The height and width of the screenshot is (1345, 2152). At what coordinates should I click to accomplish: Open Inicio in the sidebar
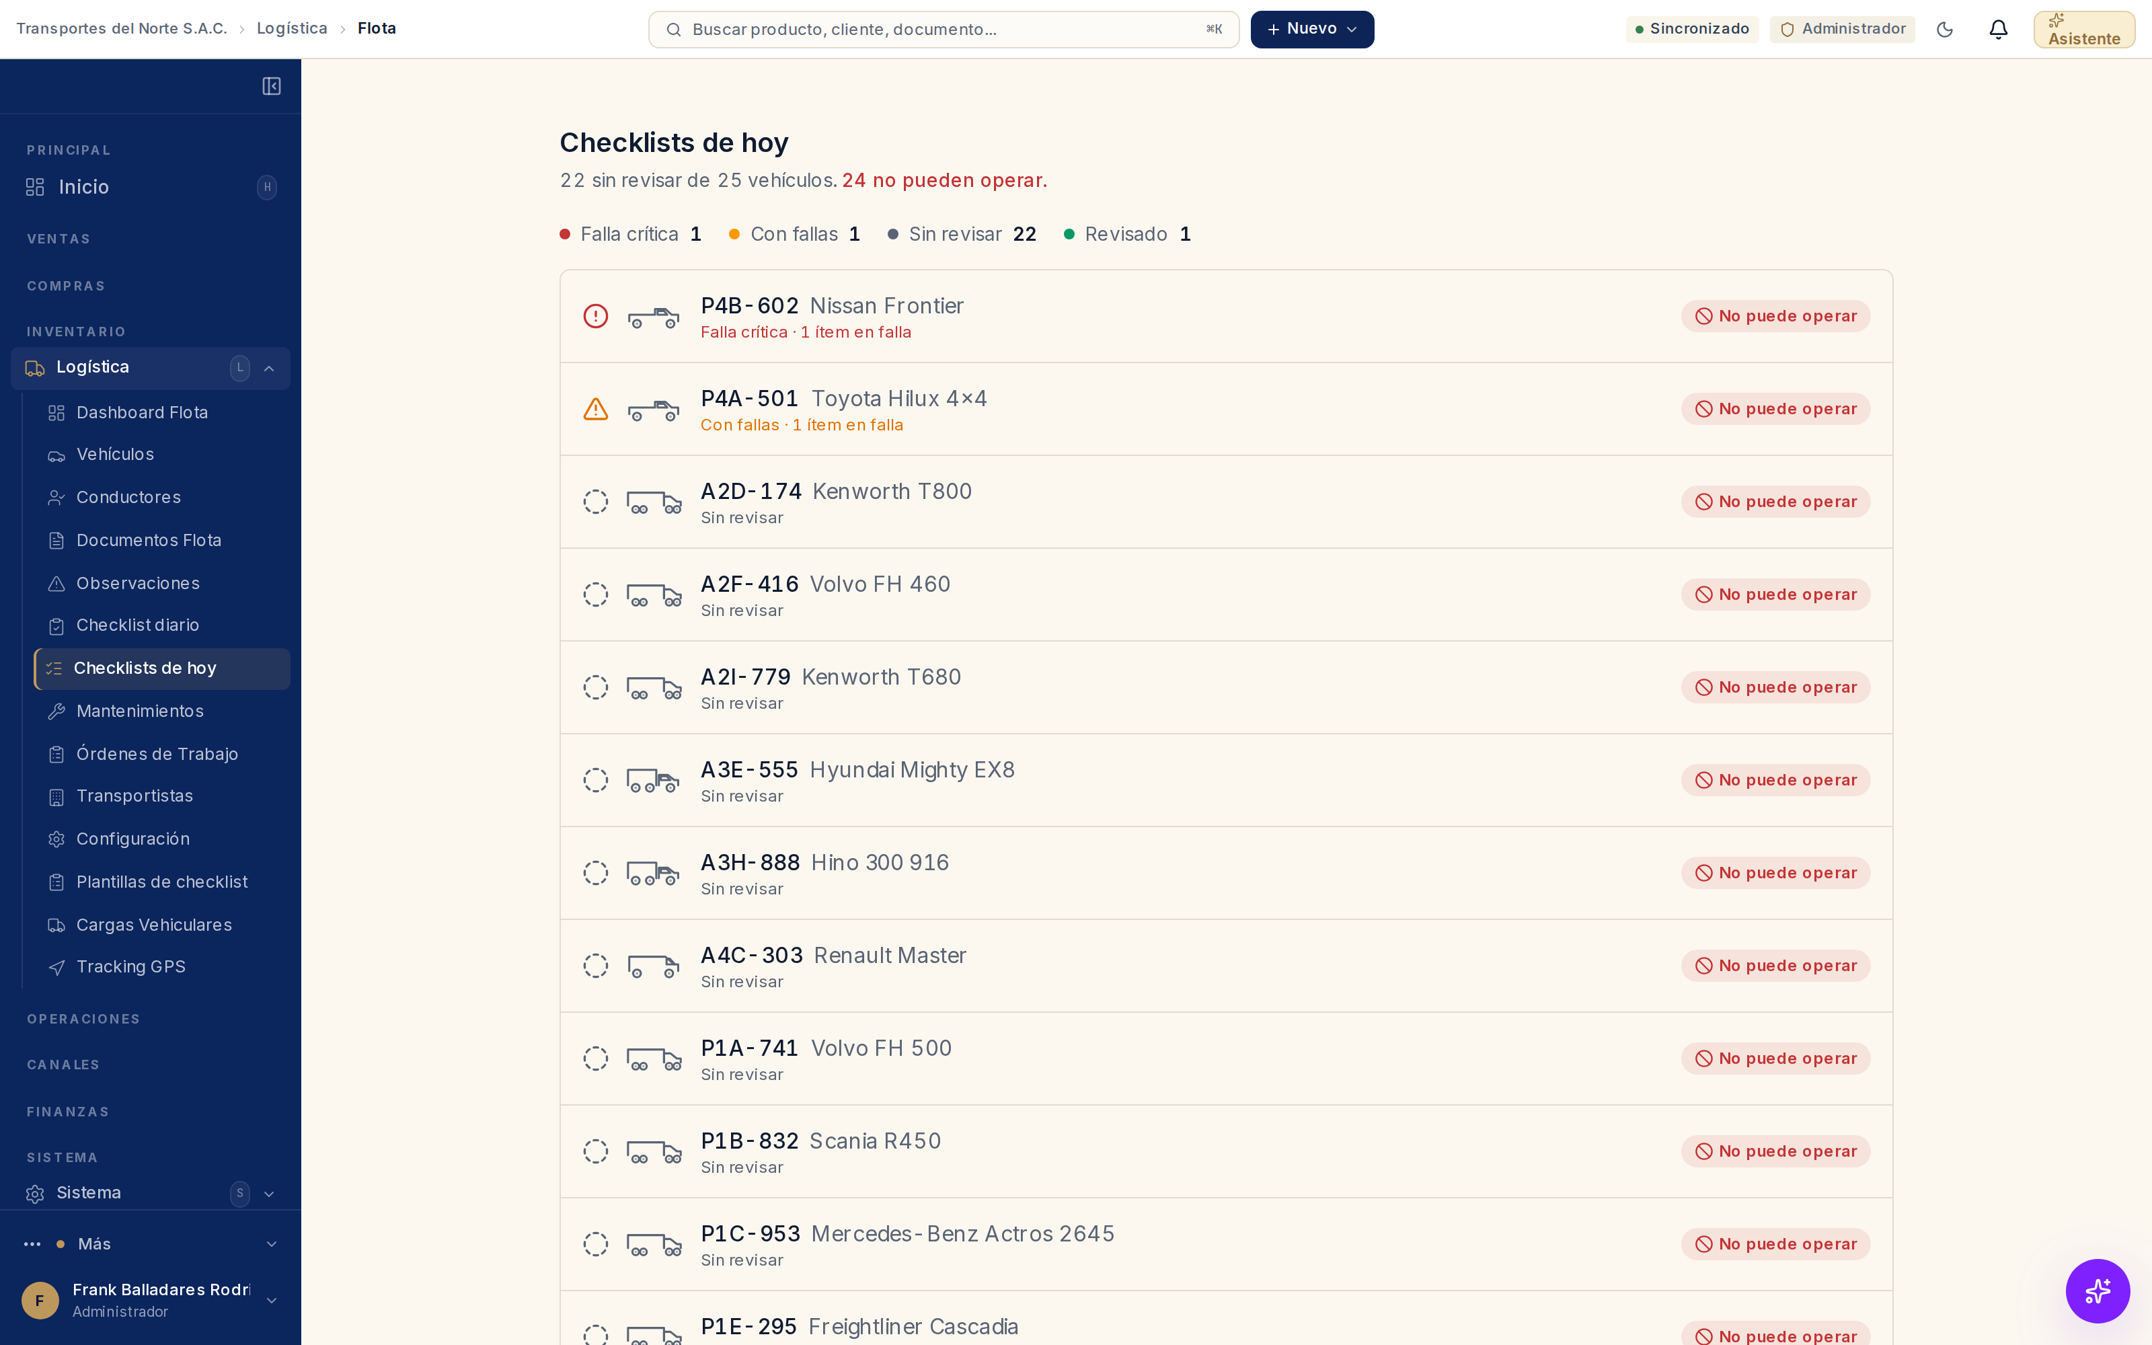tap(151, 187)
